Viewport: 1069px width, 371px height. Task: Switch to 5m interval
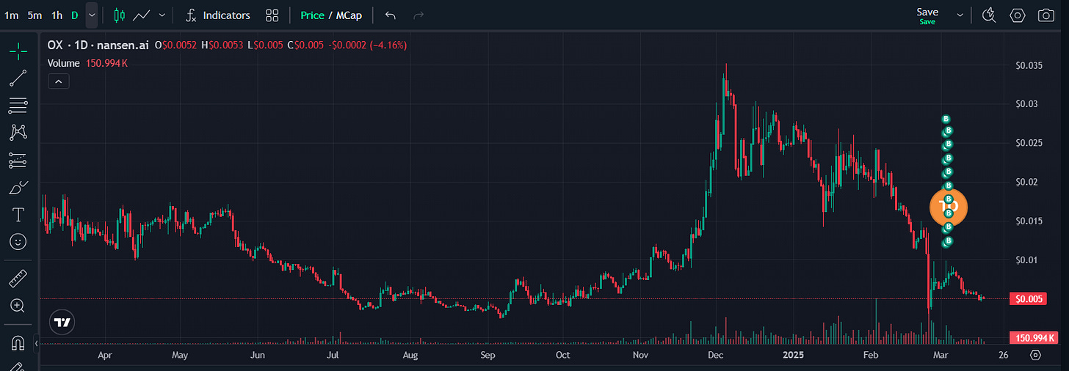click(x=35, y=15)
